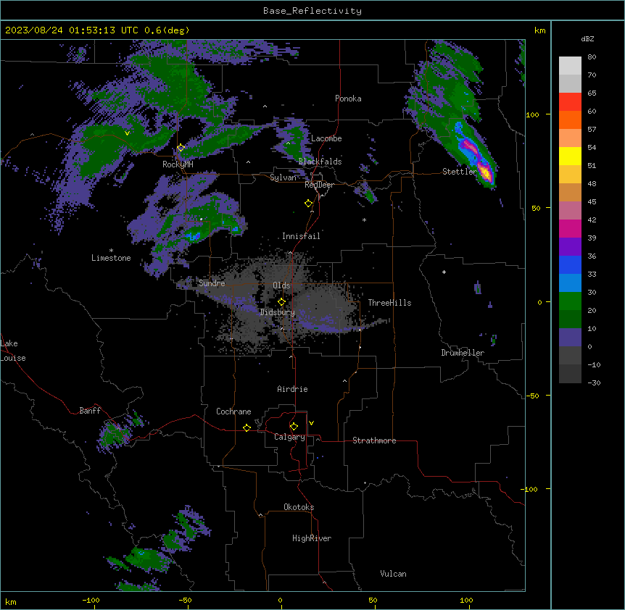Click the km unit label at top right
Image resolution: width=625 pixels, height=610 pixels.
539,30
